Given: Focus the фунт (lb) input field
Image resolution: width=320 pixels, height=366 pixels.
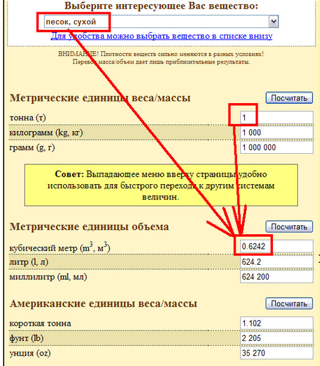Looking at the screenshot, I should tap(277, 338).
